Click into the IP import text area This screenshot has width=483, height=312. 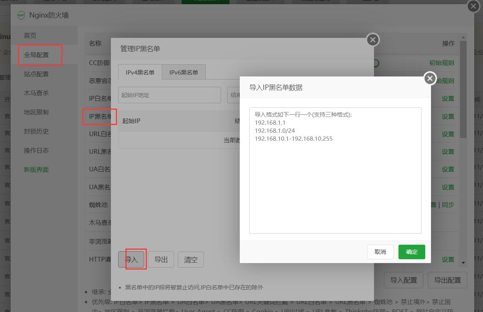point(335,171)
